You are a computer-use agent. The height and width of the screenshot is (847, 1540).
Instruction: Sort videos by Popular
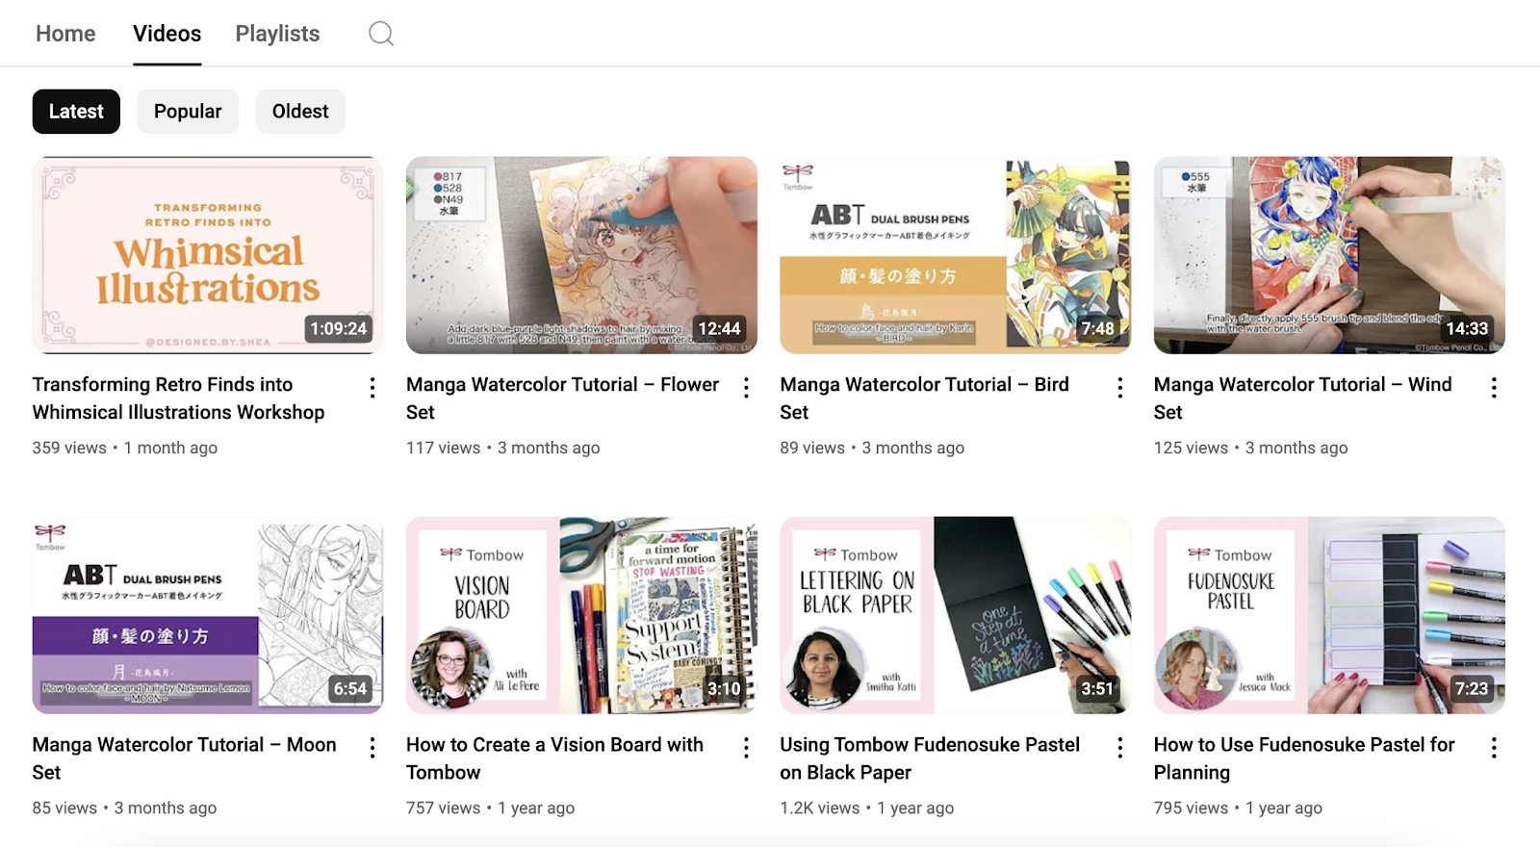pyautogui.click(x=188, y=112)
